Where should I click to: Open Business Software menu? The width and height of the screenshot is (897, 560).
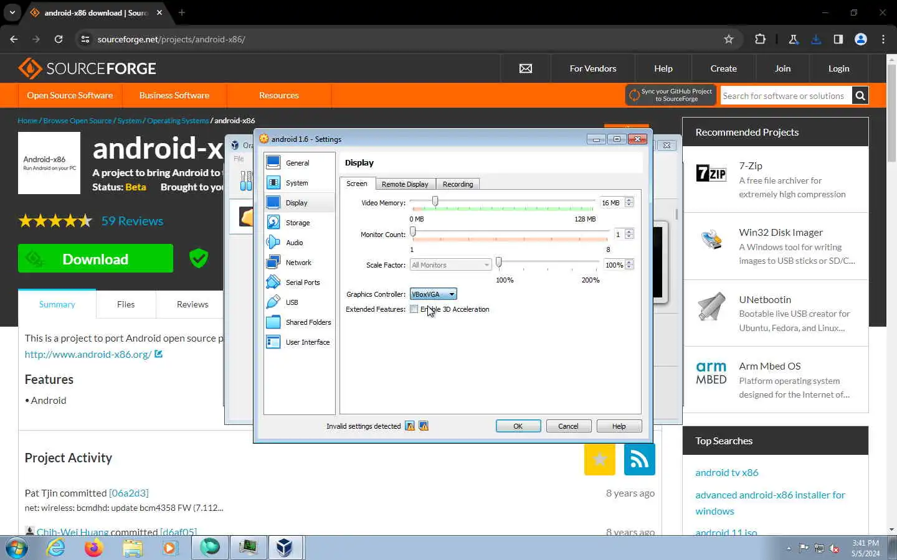pos(174,95)
